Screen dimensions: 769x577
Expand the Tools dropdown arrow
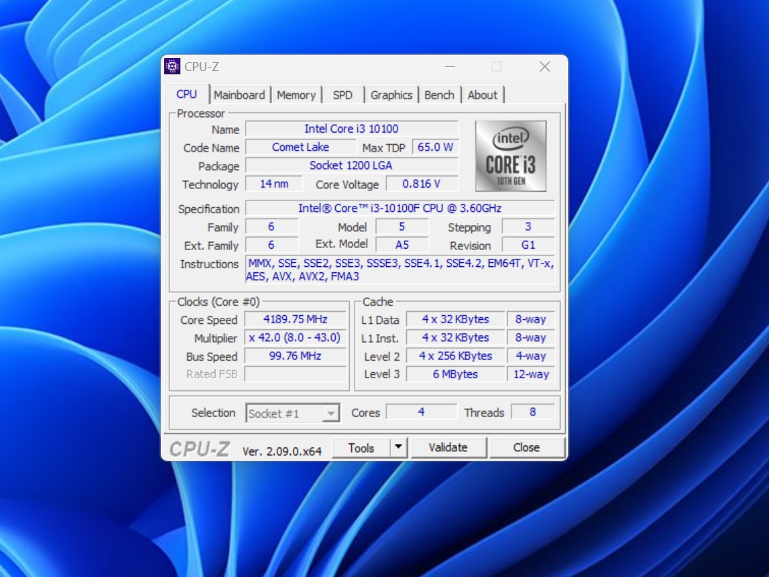(x=399, y=447)
